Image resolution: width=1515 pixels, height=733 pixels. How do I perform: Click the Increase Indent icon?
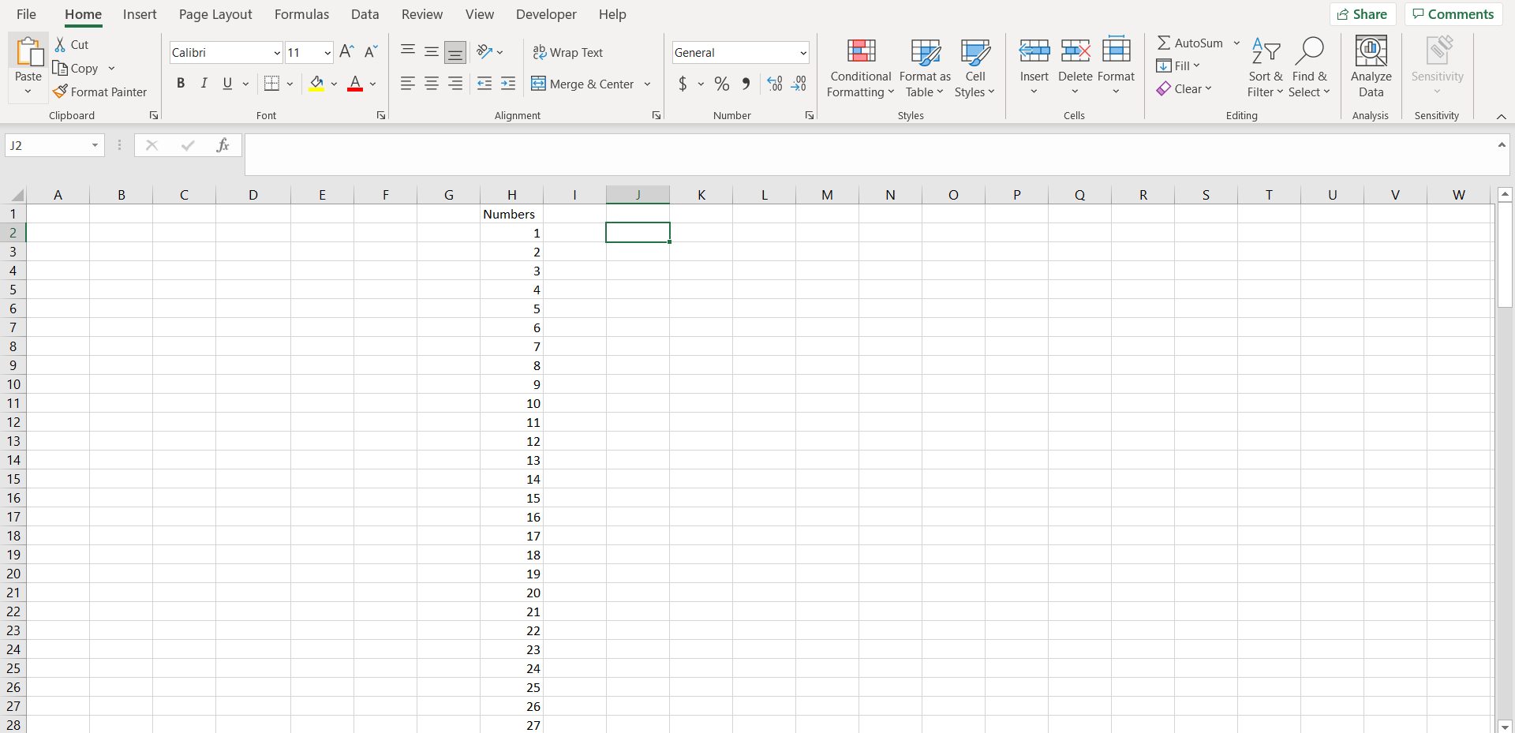coord(508,84)
